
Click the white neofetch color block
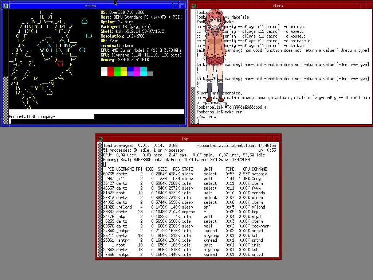click(x=104, y=71)
